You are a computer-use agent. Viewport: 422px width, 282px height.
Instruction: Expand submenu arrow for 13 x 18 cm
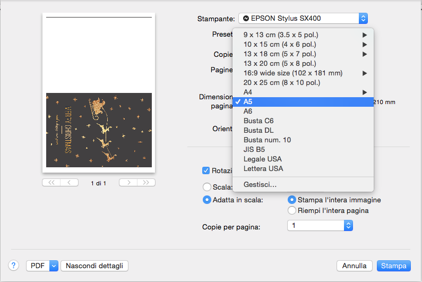click(x=365, y=54)
